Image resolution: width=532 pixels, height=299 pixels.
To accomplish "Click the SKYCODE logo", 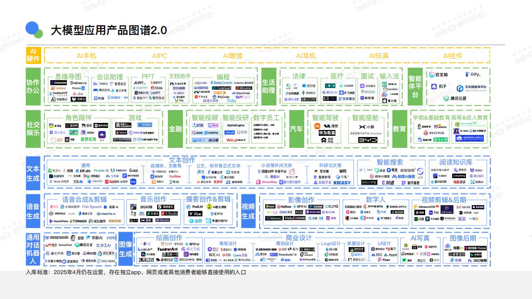I will tap(243, 97).
